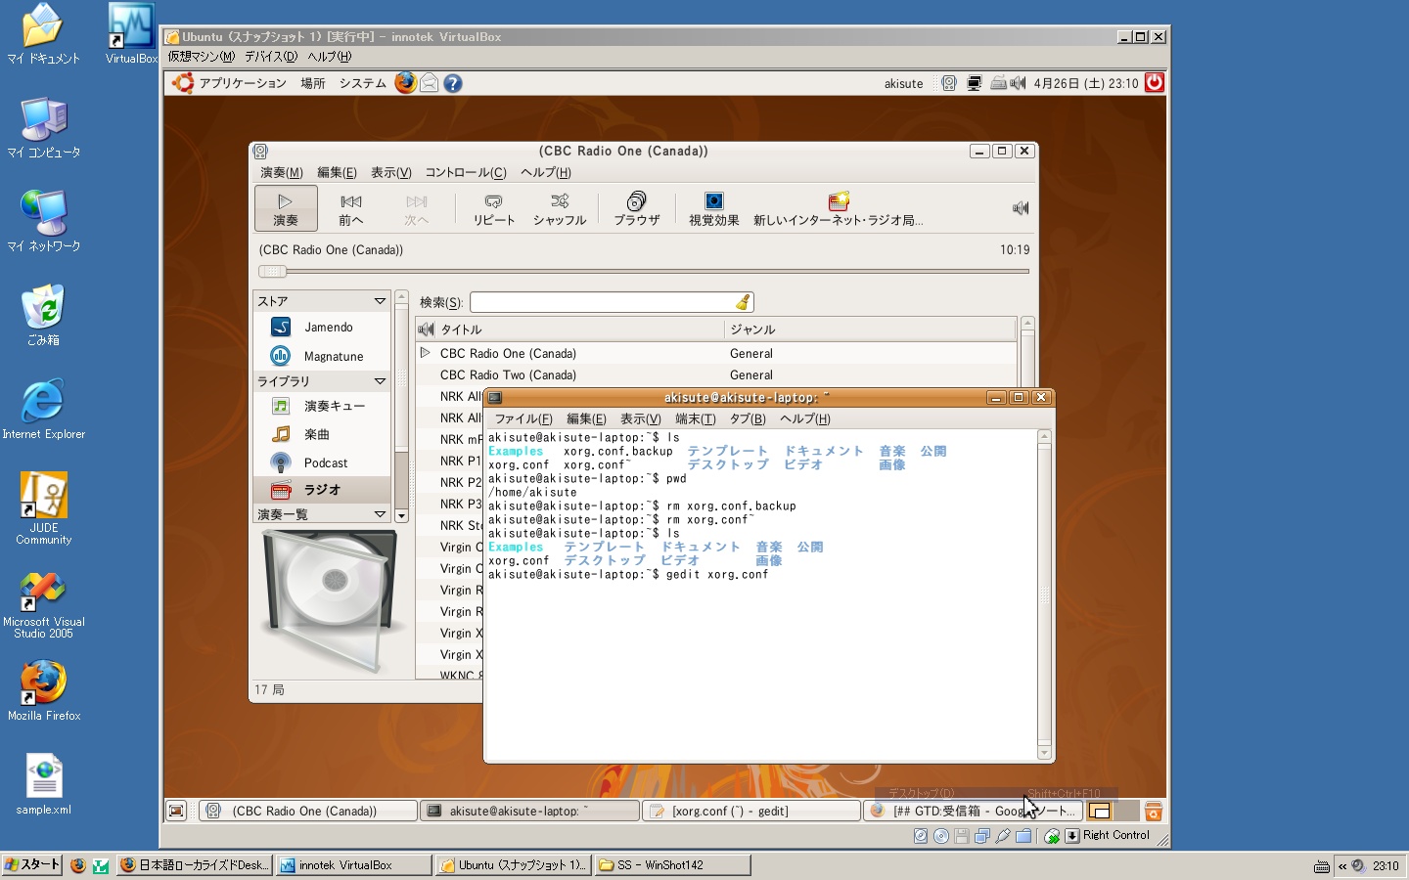Click the terminal window's vertical scrollbar

pyautogui.click(x=1044, y=594)
